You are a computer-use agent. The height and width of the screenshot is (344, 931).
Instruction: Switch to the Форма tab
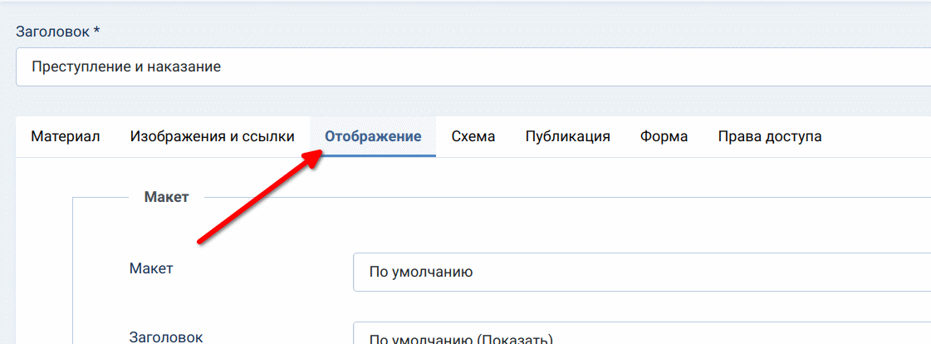(x=664, y=136)
